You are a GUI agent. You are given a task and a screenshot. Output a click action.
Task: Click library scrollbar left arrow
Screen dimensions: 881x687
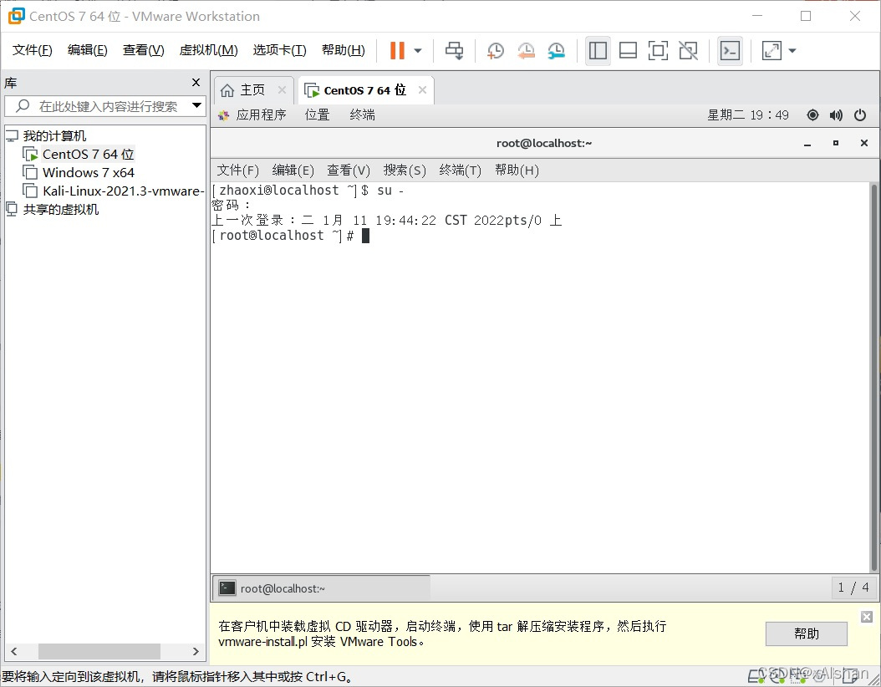(13, 652)
